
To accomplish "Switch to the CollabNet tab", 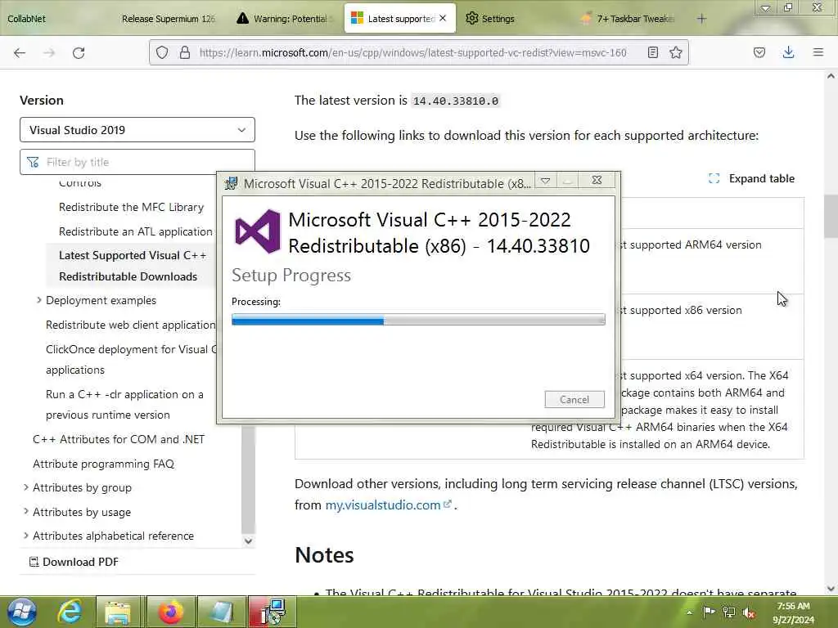I will click(27, 19).
